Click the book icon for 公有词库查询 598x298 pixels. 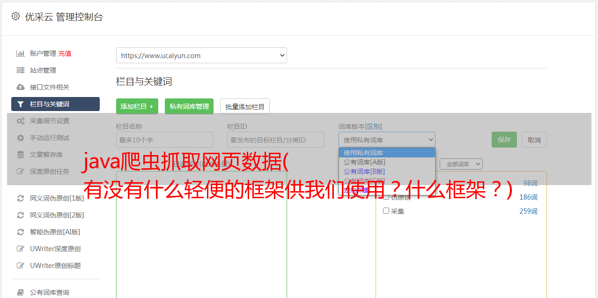[x=20, y=292]
